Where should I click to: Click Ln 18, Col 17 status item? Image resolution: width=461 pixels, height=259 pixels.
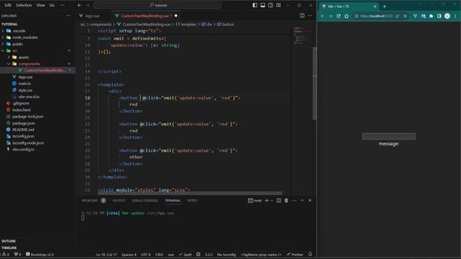tap(107, 255)
